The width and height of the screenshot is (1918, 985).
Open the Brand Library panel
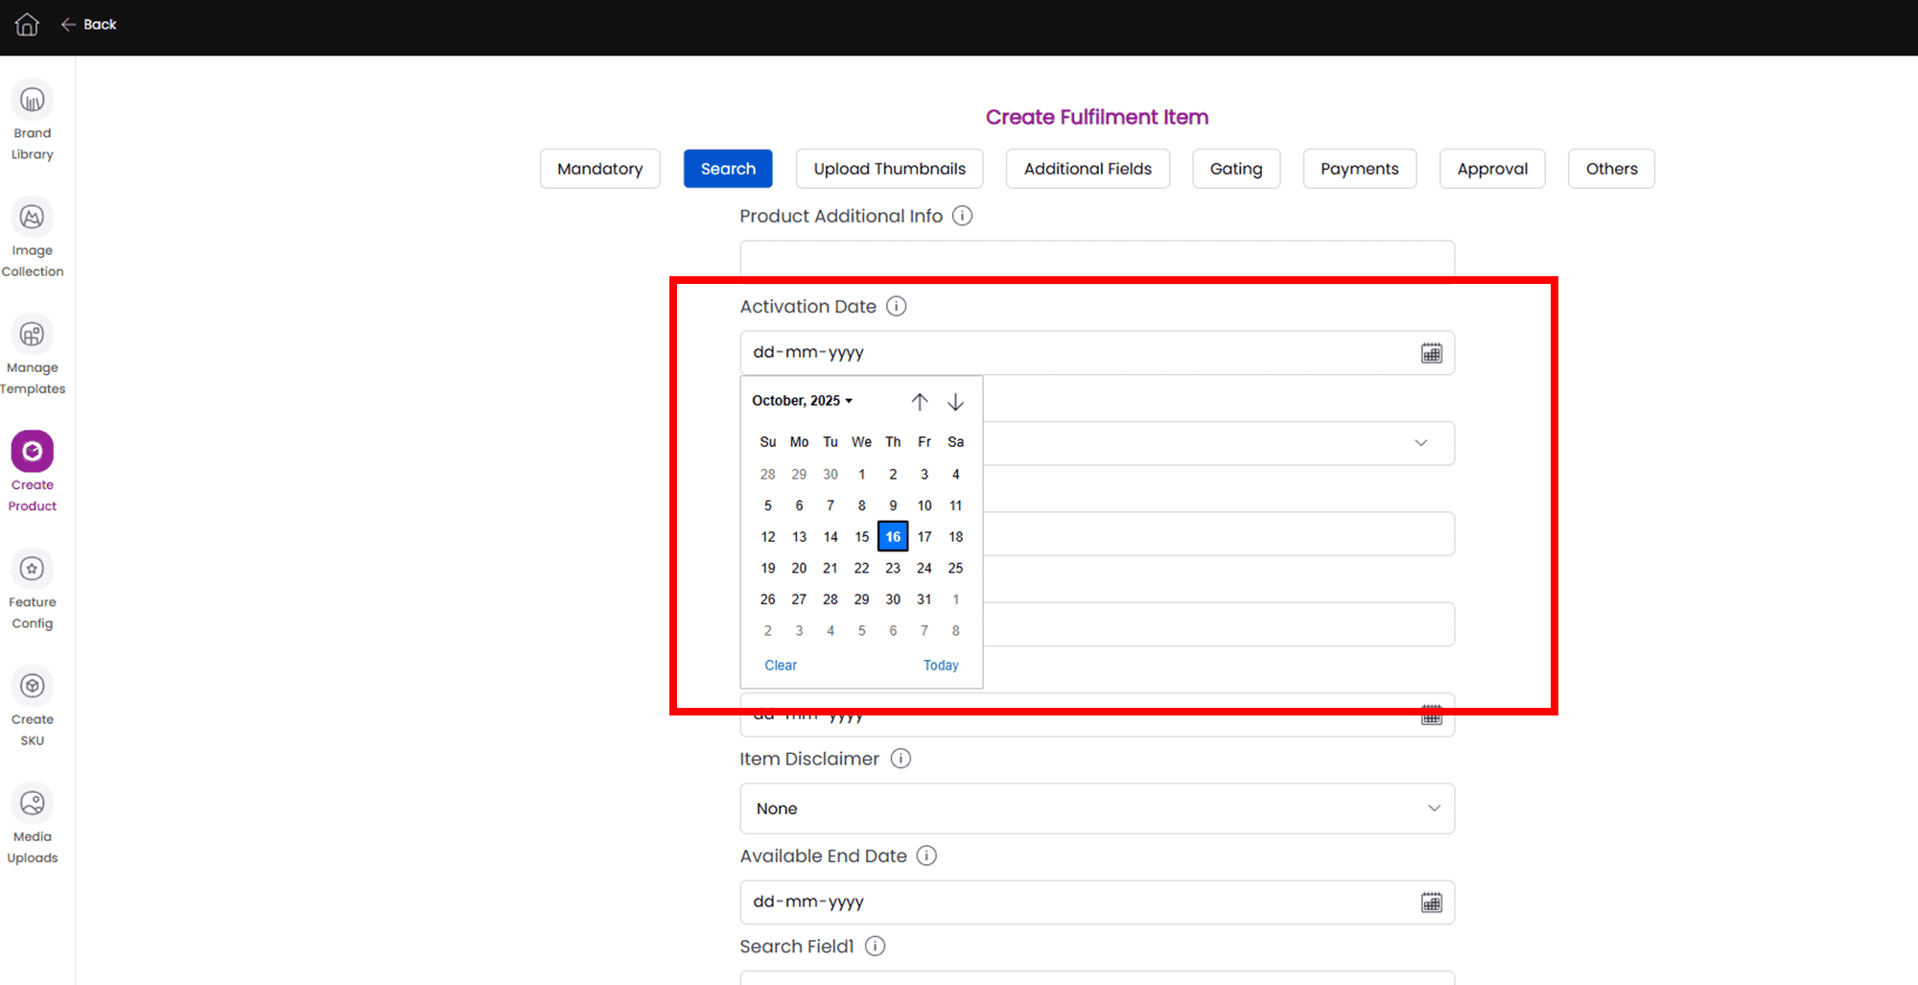pyautogui.click(x=32, y=119)
